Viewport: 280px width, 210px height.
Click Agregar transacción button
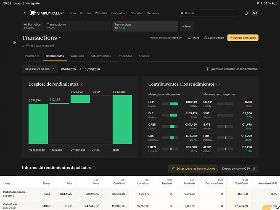(x=243, y=38)
